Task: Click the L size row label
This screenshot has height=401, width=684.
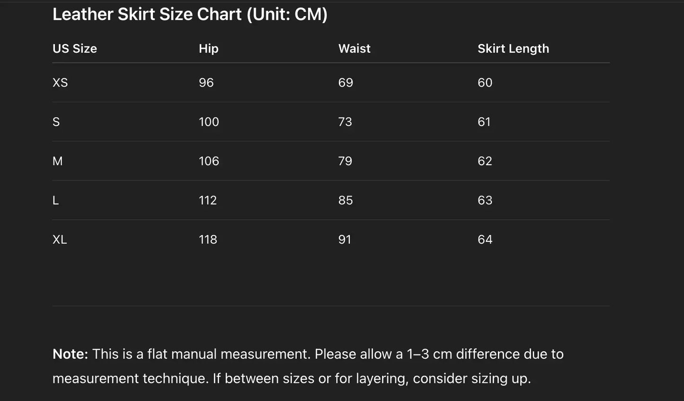Action: pyautogui.click(x=56, y=201)
